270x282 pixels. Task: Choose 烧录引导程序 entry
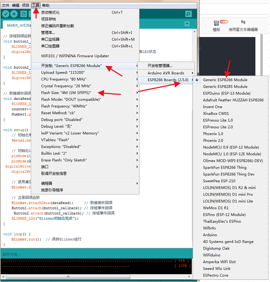[x=85, y=190]
